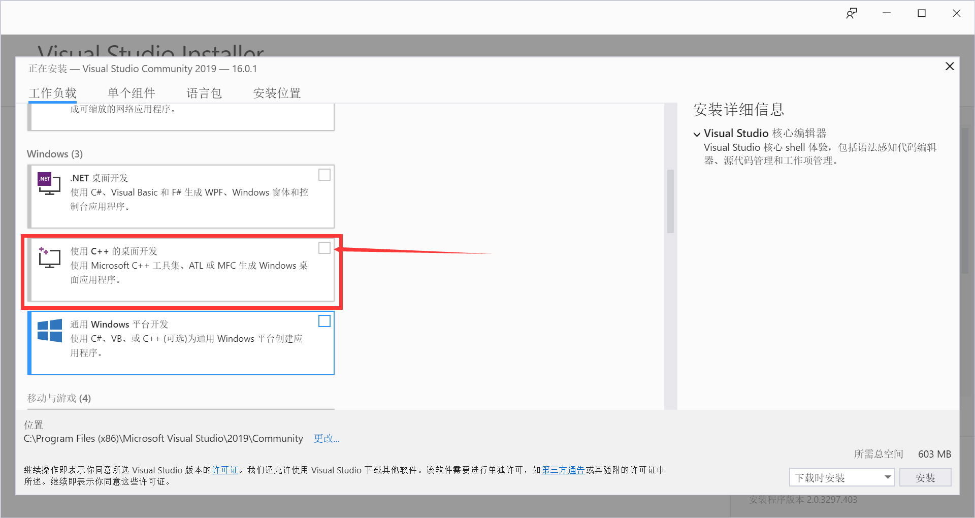Click the .NET desktop development icon

[x=49, y=184]
